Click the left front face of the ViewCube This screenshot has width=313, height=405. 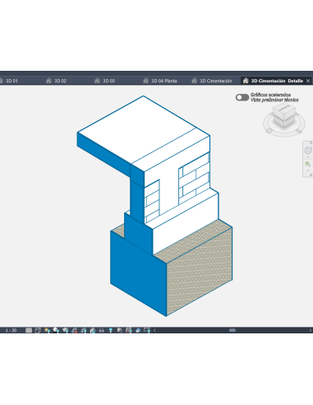(278, 119)
